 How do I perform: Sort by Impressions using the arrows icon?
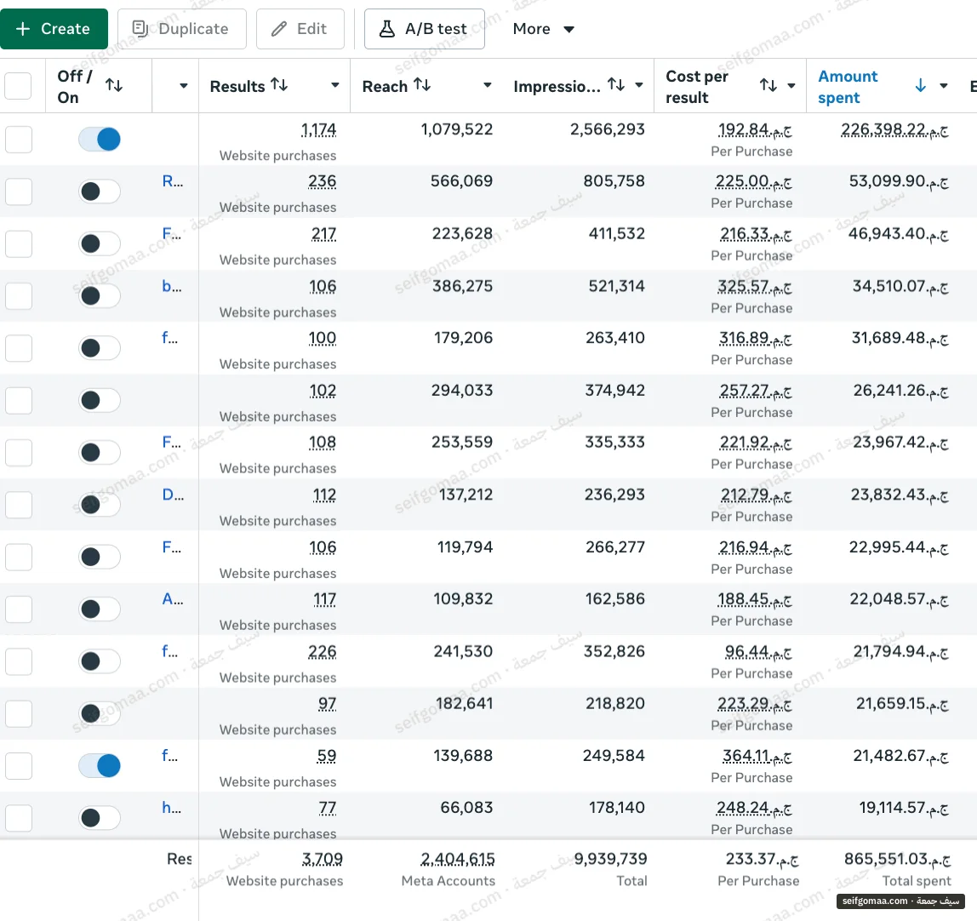(616, 85)
